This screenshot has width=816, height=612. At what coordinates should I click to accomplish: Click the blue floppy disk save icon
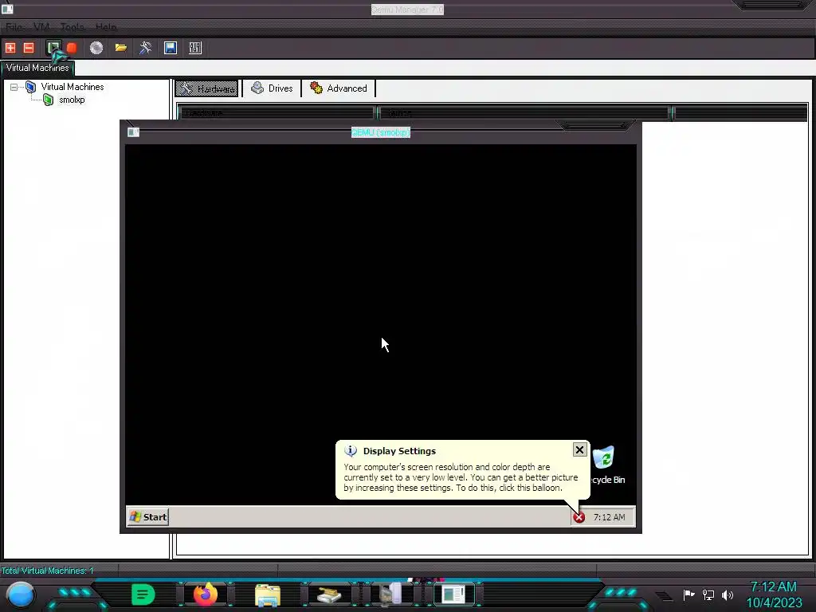(171, 48)
